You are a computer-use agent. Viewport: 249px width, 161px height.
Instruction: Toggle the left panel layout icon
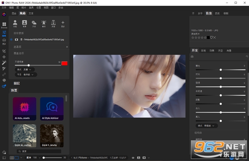(4, 158)
